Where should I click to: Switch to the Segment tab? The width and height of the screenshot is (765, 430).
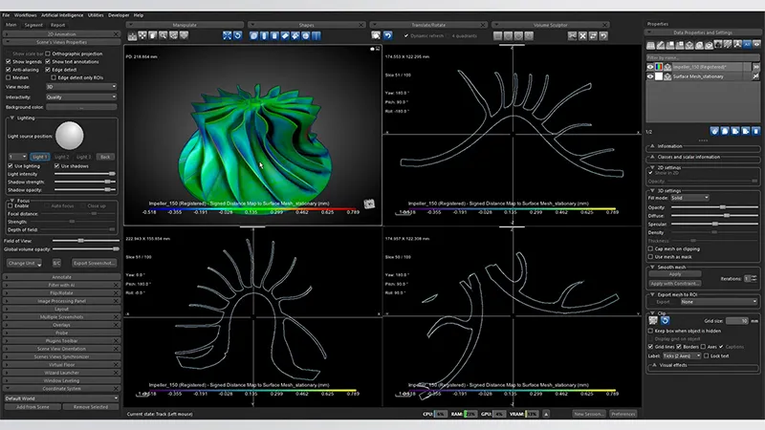(x=33, y=25)
